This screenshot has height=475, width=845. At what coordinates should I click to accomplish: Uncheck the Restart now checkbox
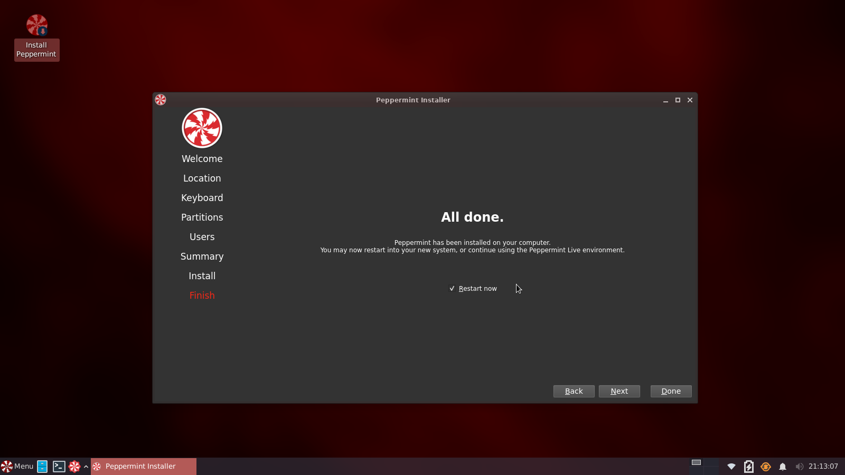click(x=452, y=288)
